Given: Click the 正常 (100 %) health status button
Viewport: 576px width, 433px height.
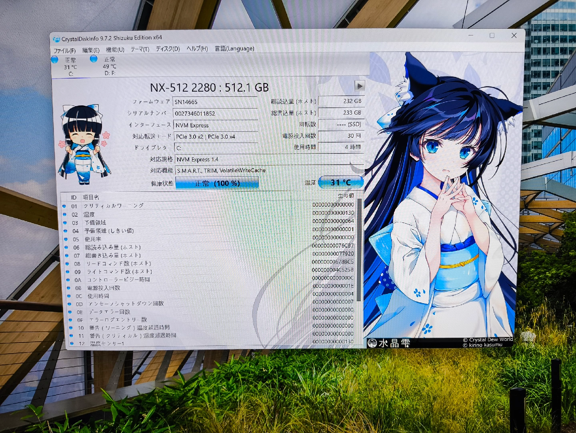Looking at the screenshot, I should (217, 183).
